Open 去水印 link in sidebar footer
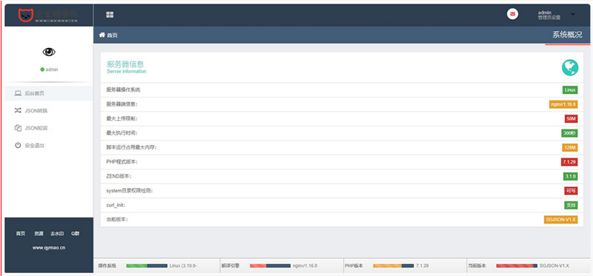Image resolution: width=593 pixels, height=276 pixels. [57, 234]
